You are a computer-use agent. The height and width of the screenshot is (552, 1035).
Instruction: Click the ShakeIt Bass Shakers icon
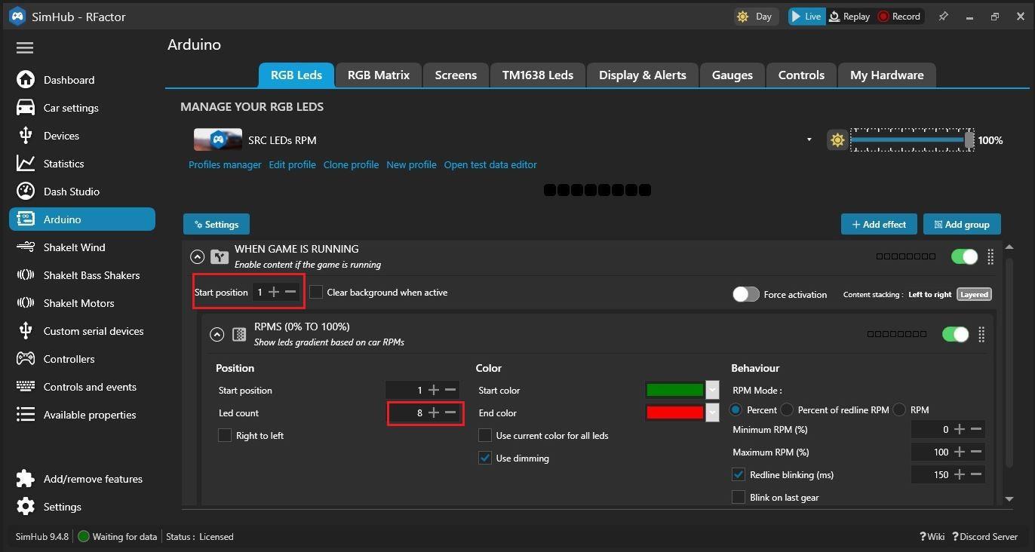[x=26, y=275]
